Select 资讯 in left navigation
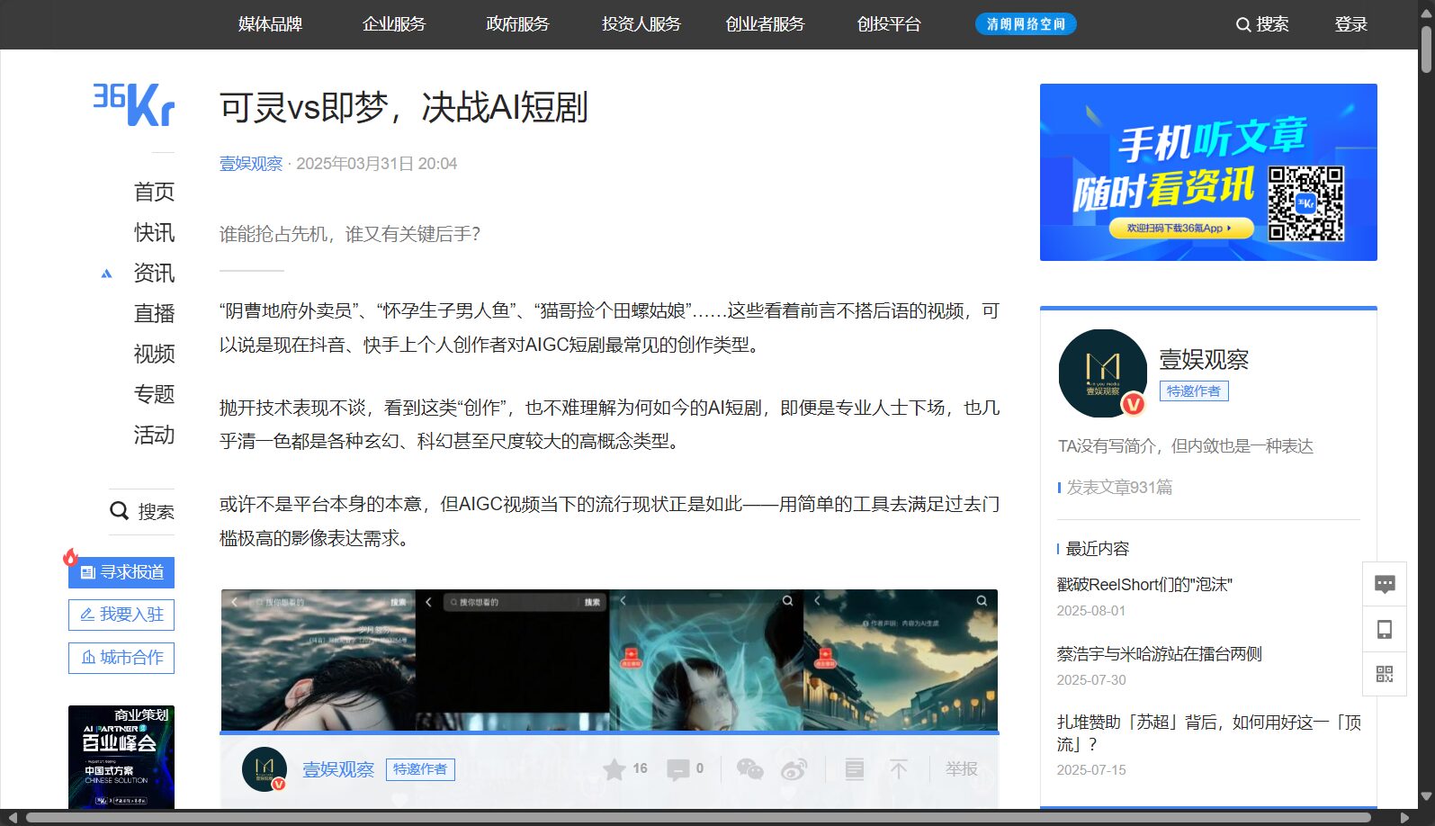Viewport: 1435px width, 826px height. click(154, 273)
